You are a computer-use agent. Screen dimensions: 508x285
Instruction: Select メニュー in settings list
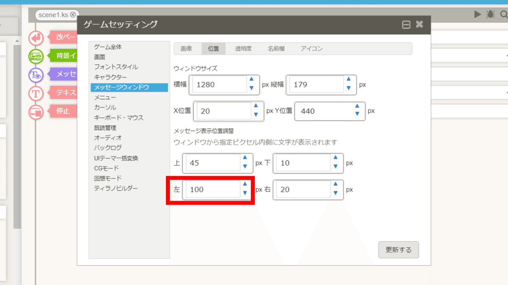[105, 98]
